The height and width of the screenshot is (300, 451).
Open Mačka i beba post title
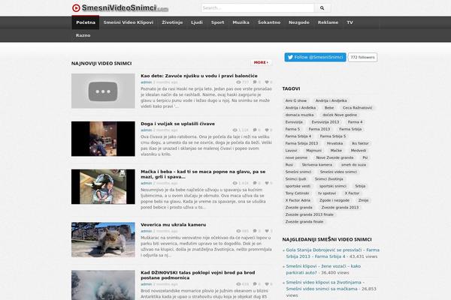tap(203, 174)
